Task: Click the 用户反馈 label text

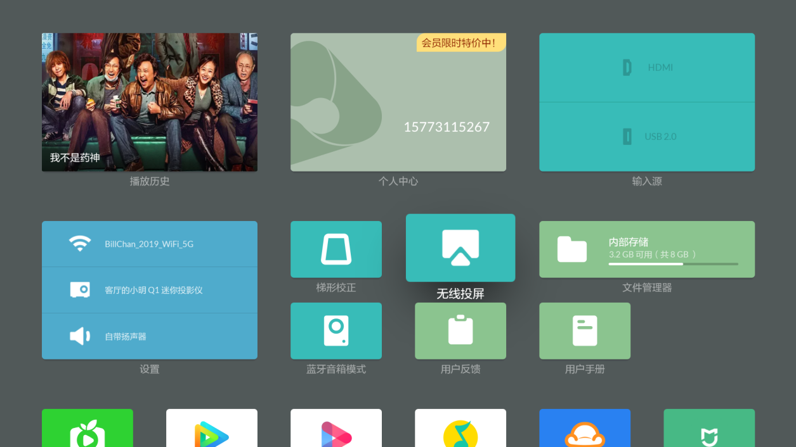Action: click(x=460, y=369)
